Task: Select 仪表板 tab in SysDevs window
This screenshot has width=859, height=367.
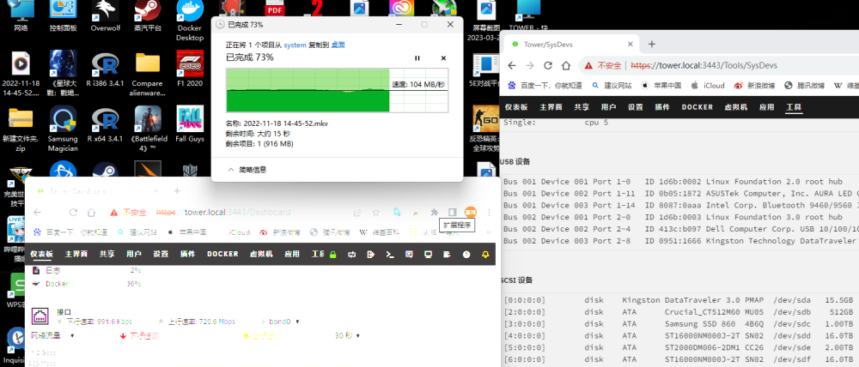Action: pyautogui.click(x=516, y=107)
